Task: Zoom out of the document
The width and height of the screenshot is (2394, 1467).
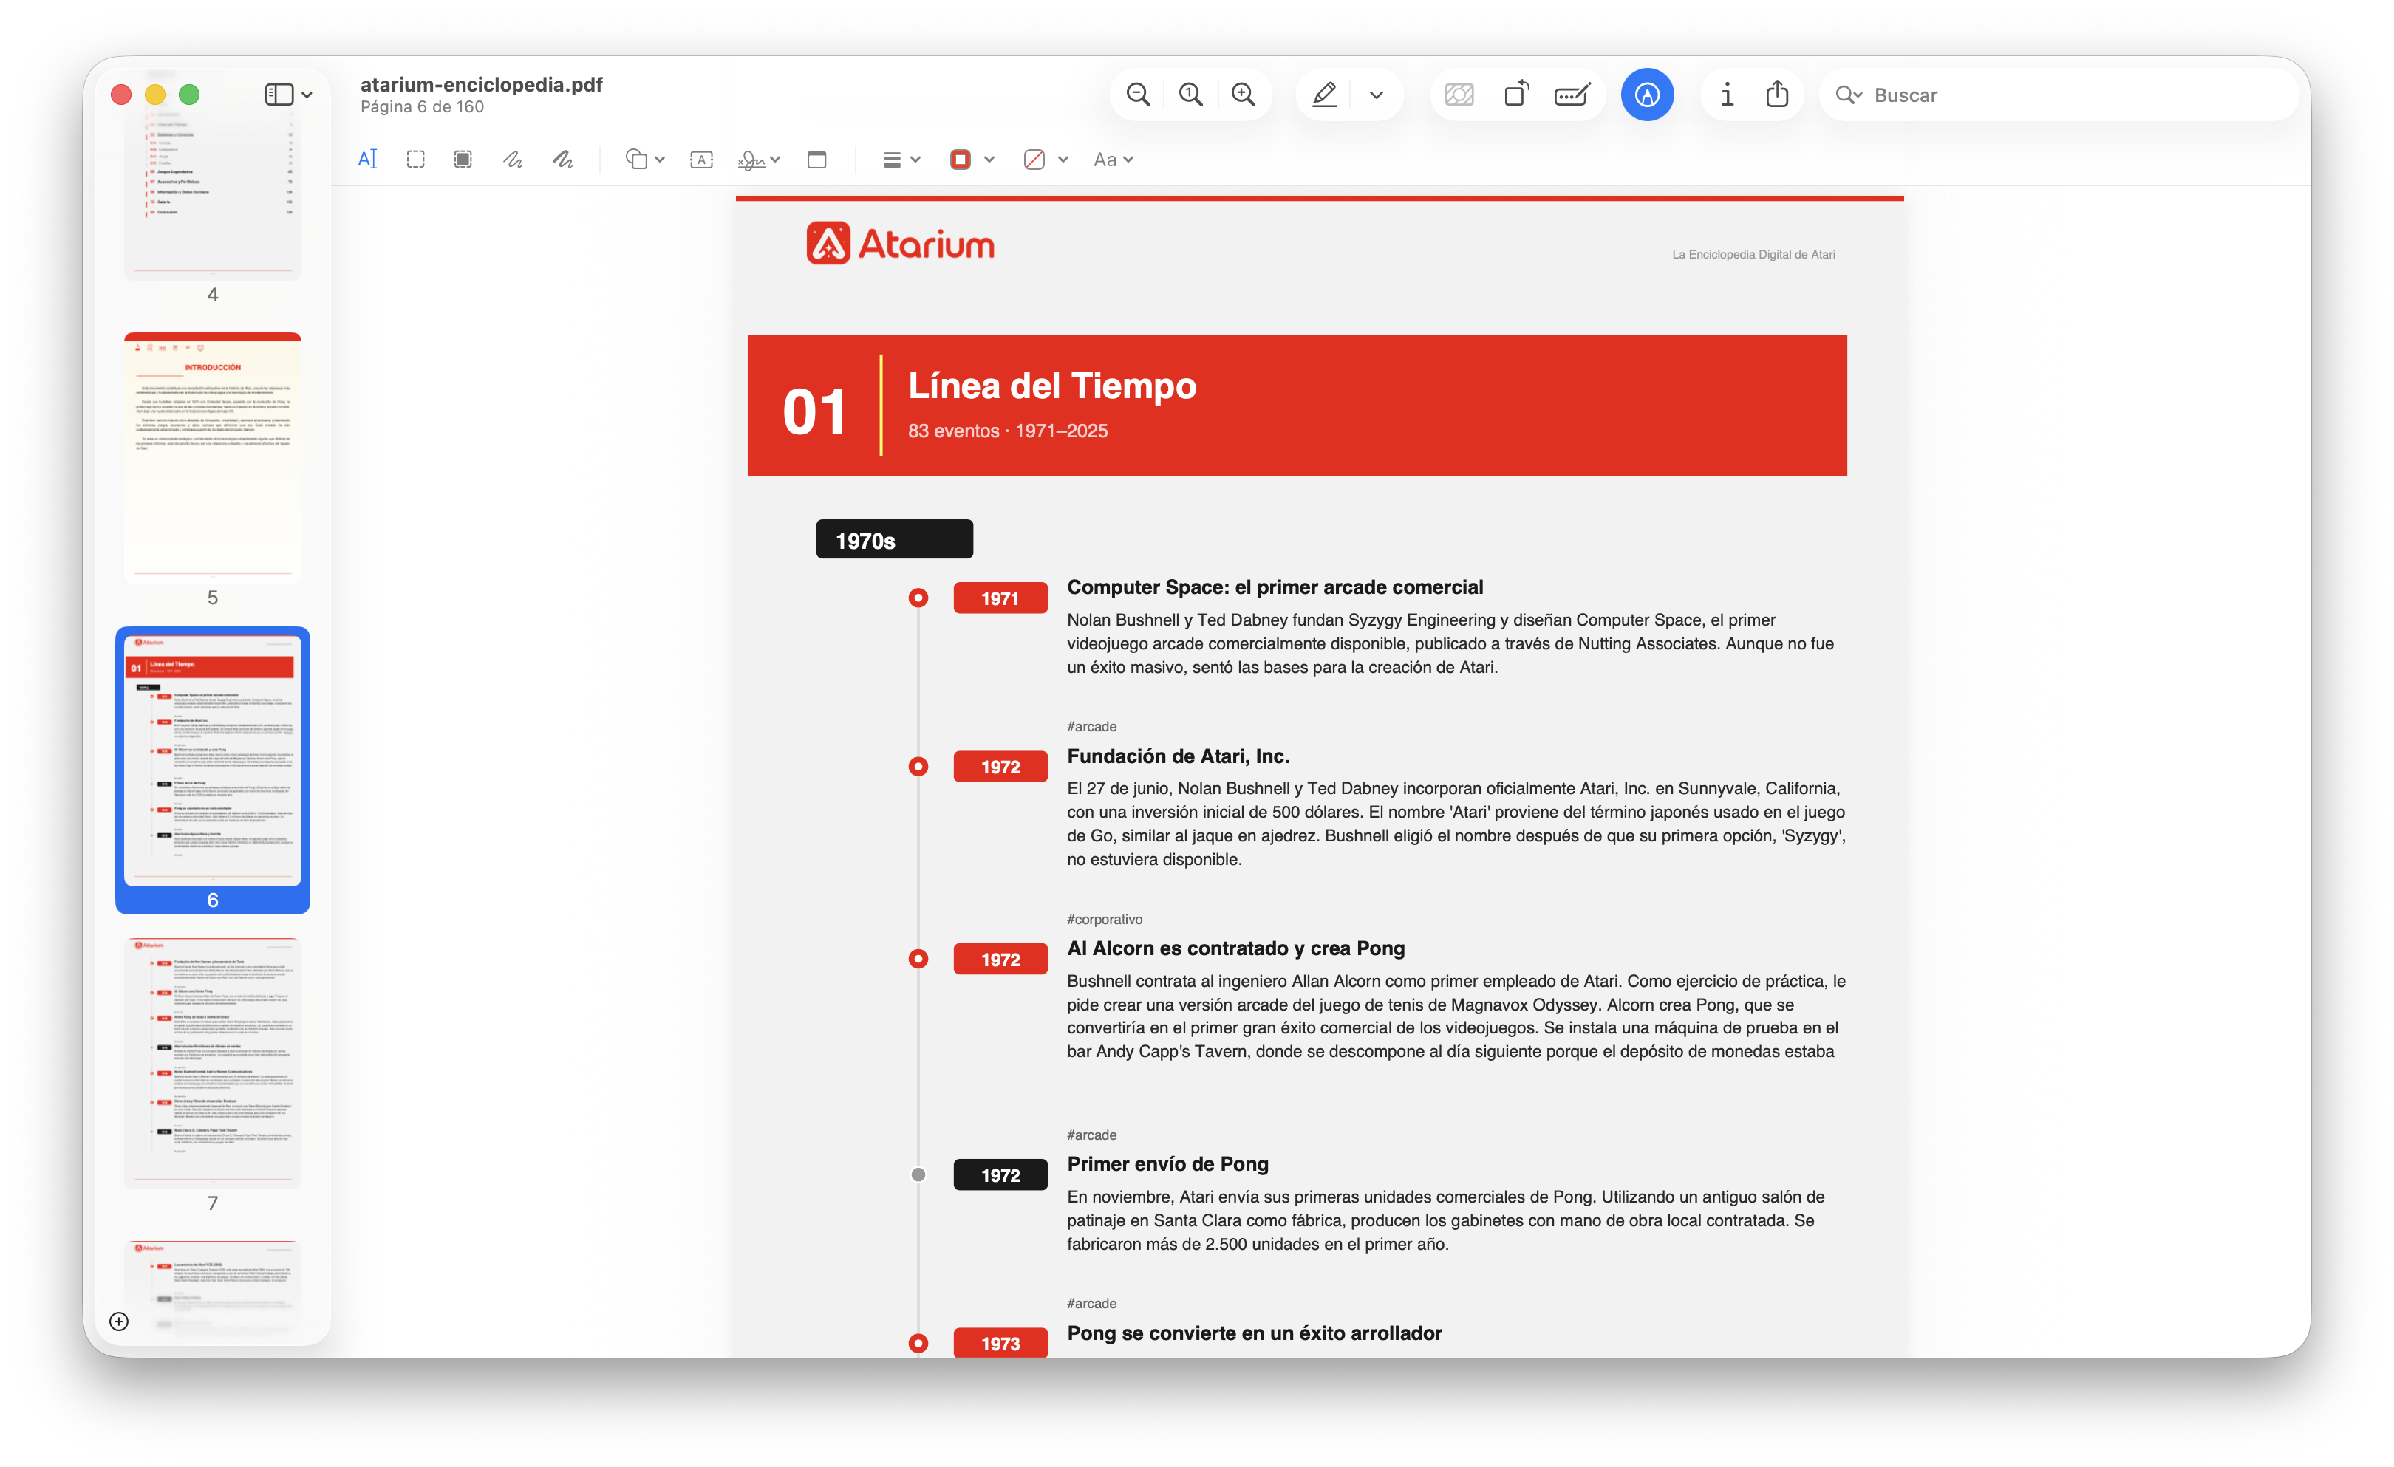Action: pyautogui.click(x=1138, y=95)
